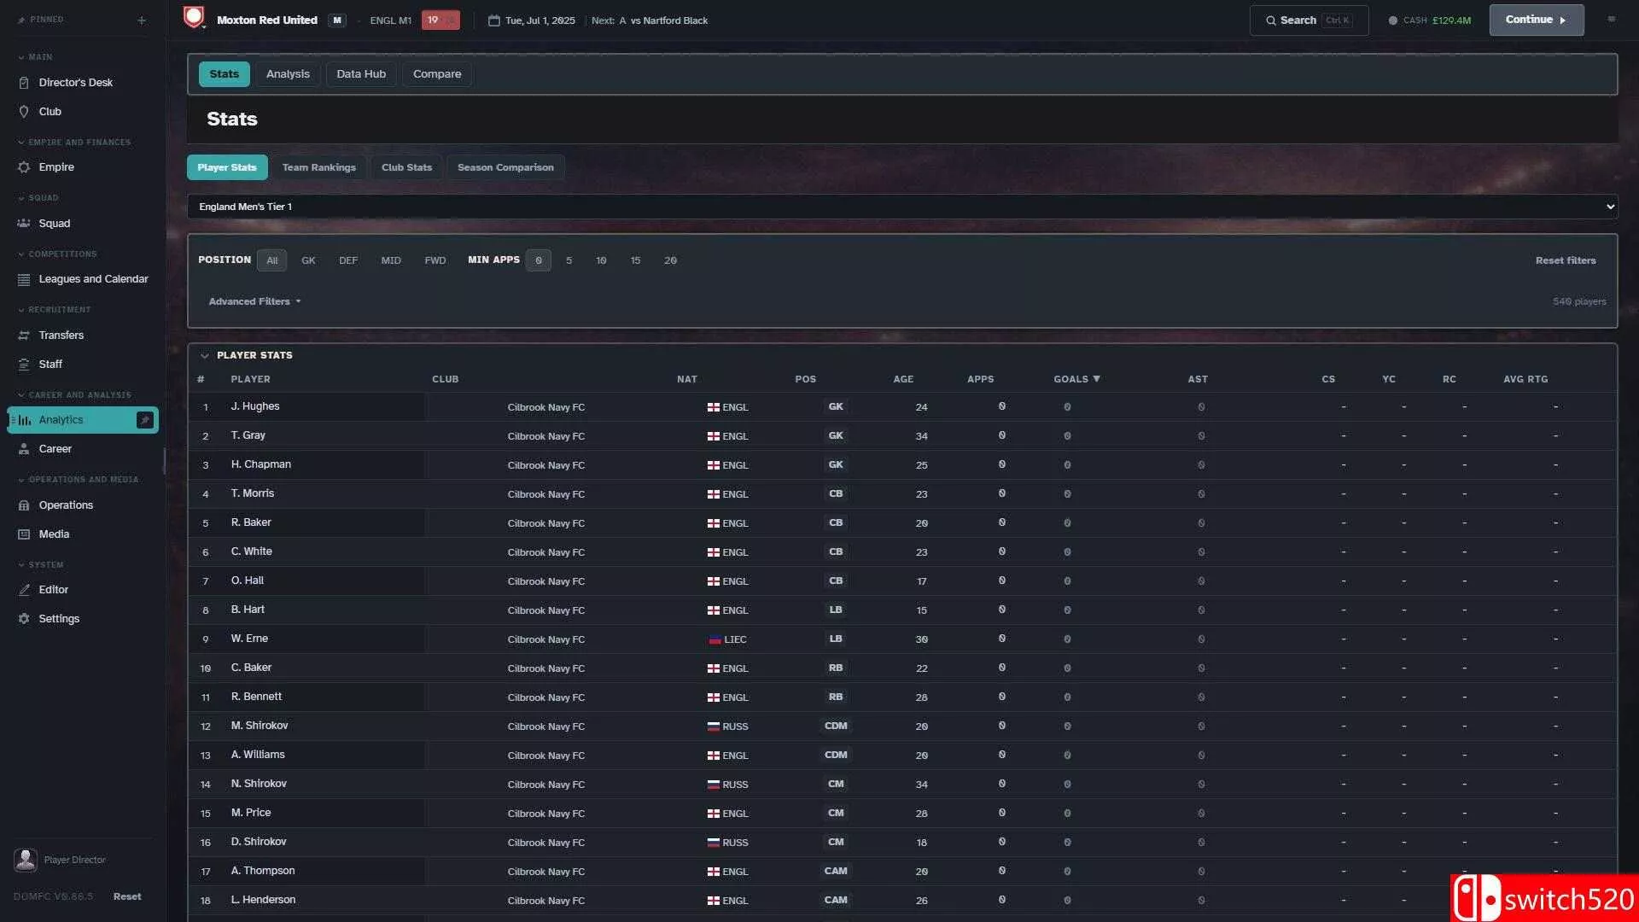Click the Moxton Red United club badge

195,18
